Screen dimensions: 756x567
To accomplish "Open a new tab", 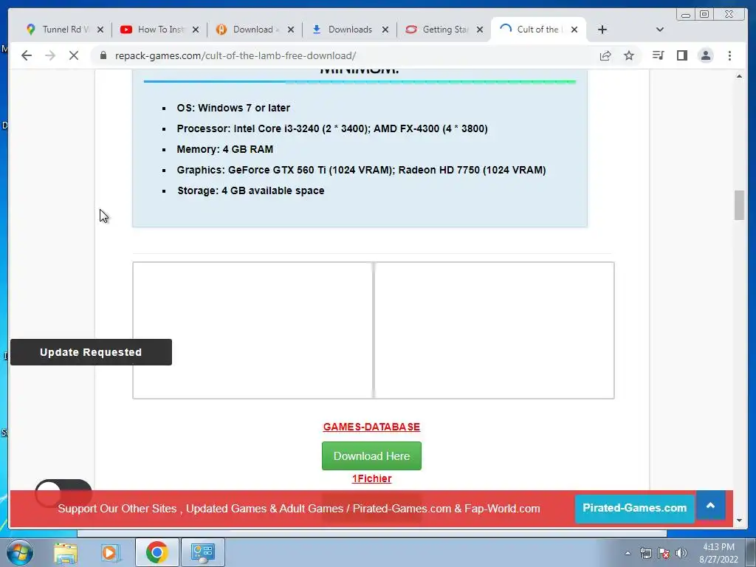I will [x=602, y=30].
